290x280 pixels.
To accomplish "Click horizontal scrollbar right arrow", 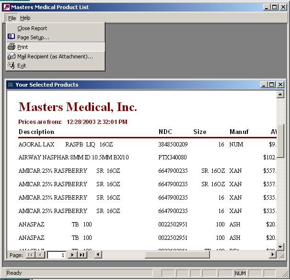I will (x=272, y=255).
